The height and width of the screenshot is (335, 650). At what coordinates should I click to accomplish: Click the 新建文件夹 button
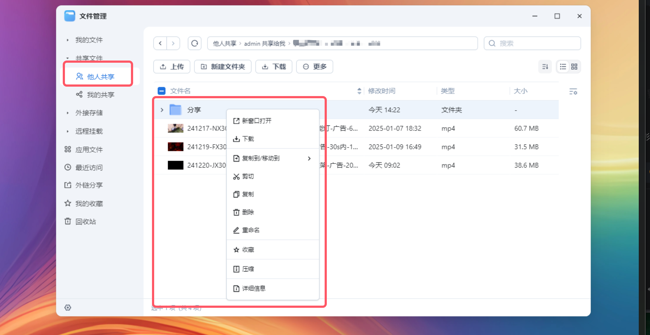(x=223, y=67)
